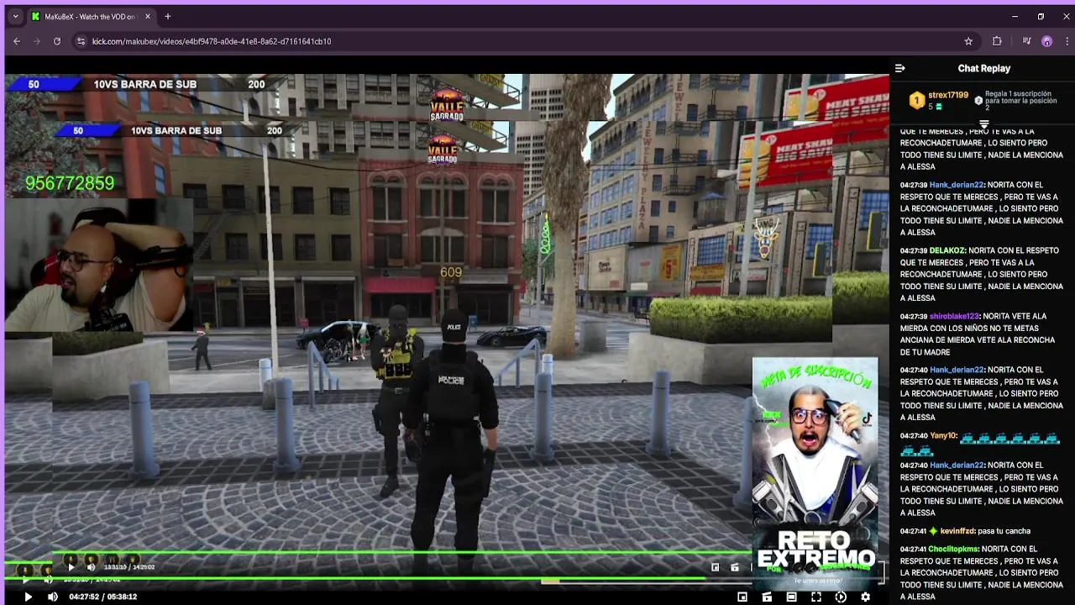Screen dimensions: 1075x605
Task: Close the MaKuBeX browser tab
Action: pos(148,16)
